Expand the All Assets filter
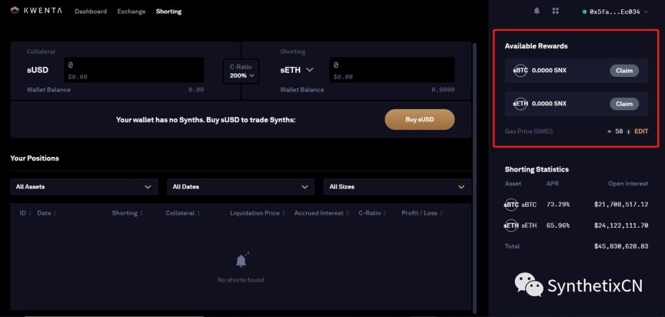665x317 pixels. pyautogui.click(x=84, y=187)
